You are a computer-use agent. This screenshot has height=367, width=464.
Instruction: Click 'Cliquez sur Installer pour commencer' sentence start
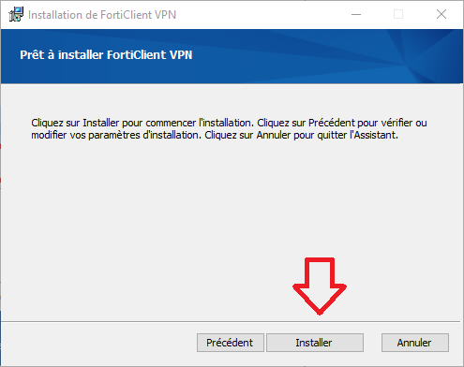coord(113,123)
